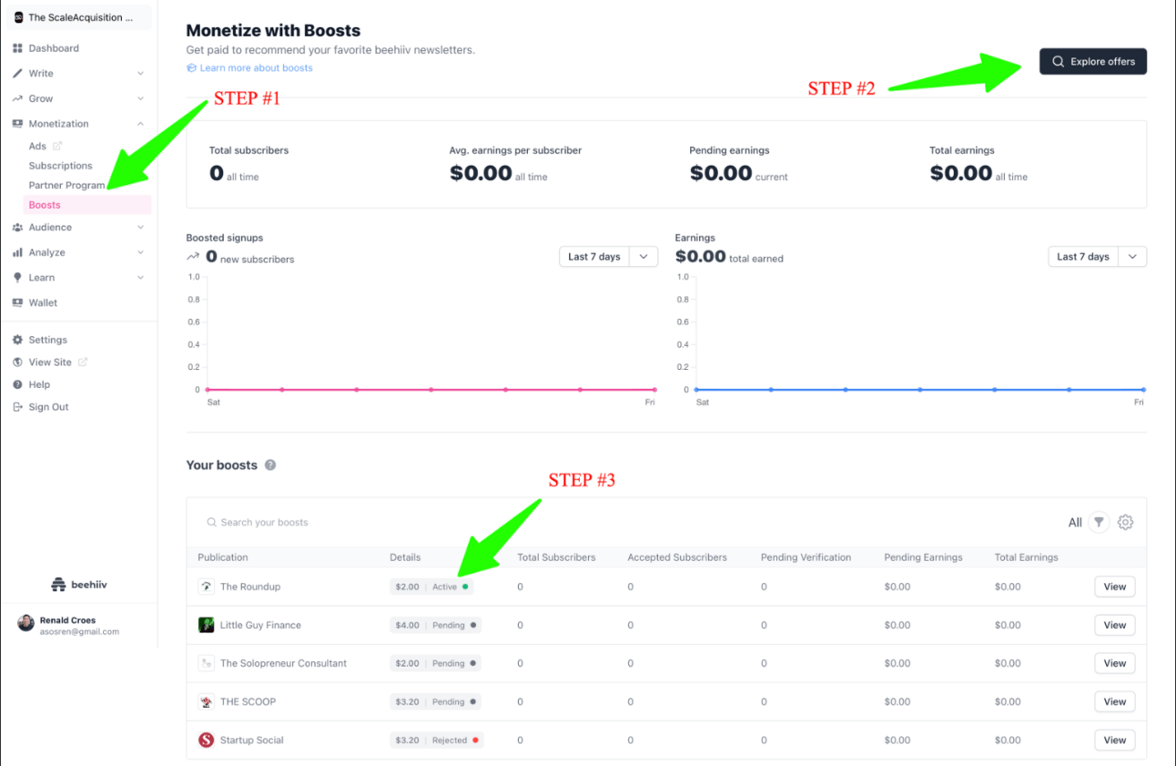Collapse the Monetization menu chevron
1176x766 pixels.
(140, 124)
